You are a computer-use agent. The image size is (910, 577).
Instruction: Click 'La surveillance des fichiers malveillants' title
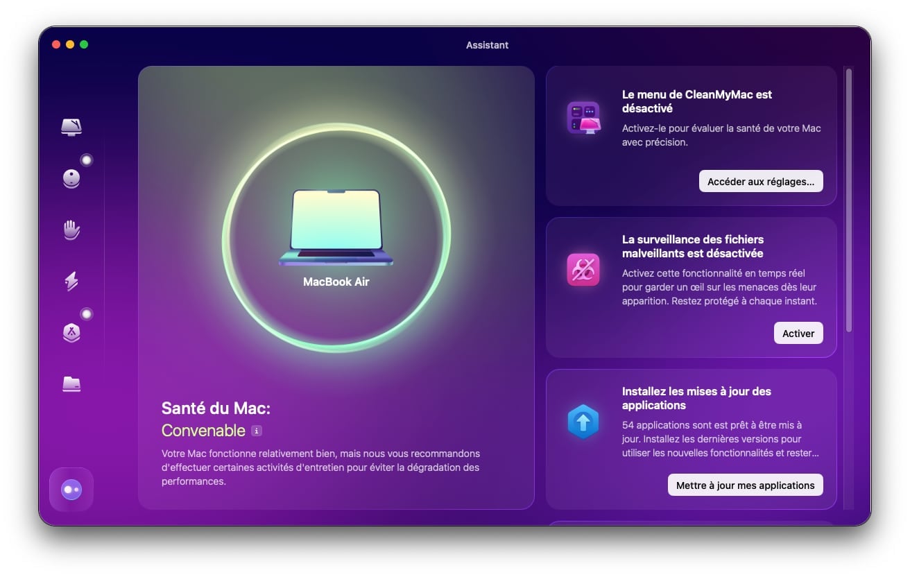point(693,246)
